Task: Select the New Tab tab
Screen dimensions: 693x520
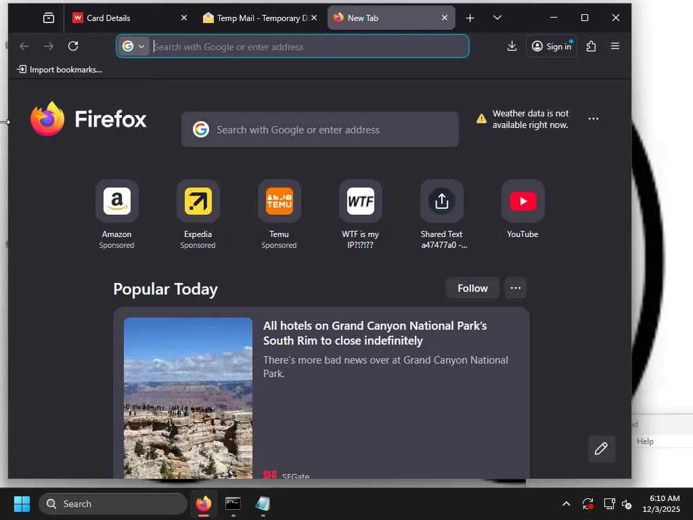Action: 391,18
